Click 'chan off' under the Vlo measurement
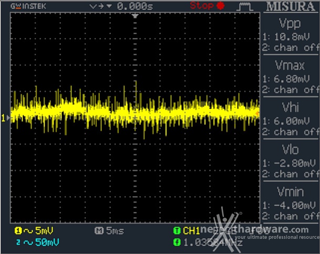This screenshot has height=254, width=320. point(296,175)
